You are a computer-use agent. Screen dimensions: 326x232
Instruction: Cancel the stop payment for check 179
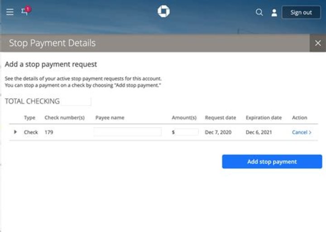click(x=302, y=132)
